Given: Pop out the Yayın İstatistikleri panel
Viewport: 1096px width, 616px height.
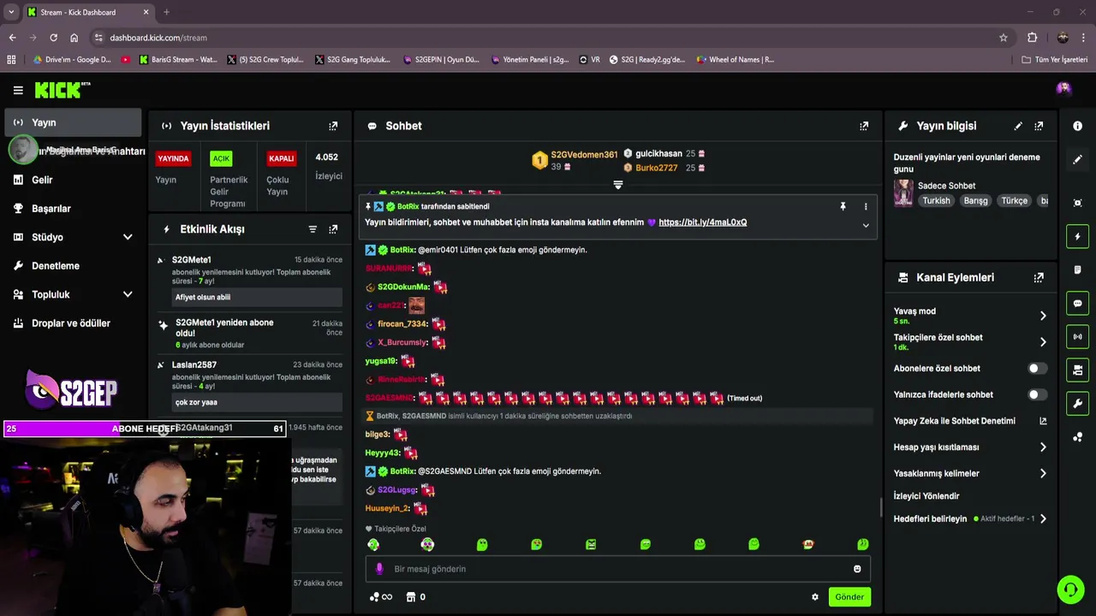Looking at the screenshot, I should tap(333, 126).
